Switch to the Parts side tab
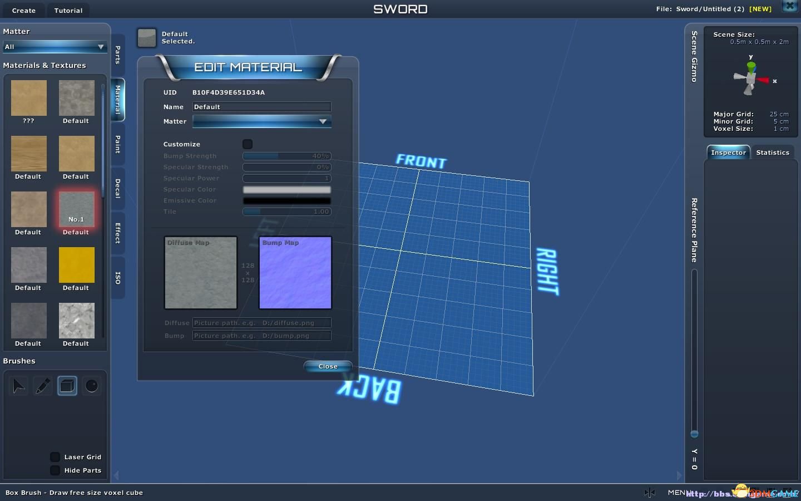The width and height of the screenshot is (801, 501). point(118,55)
